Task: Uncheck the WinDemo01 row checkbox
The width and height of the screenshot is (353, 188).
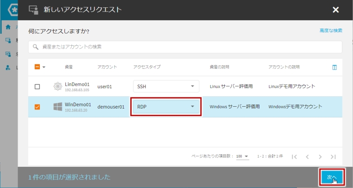Action: tap(37, 107)
